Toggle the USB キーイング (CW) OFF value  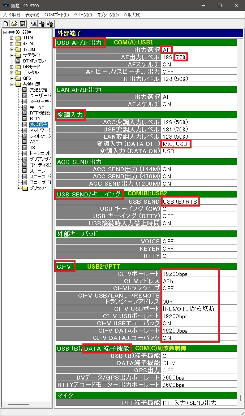tap(168, 209)
